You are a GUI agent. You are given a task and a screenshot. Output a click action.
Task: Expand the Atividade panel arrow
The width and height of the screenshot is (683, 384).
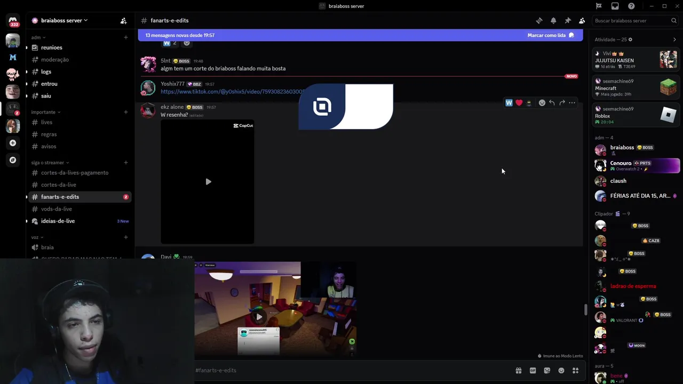tap(674, 39)
